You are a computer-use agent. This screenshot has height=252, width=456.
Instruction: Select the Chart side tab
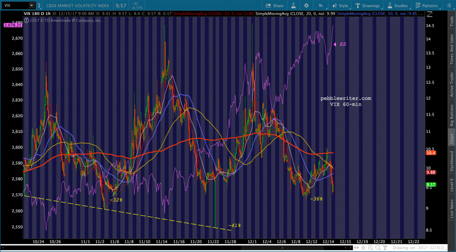pyautogui.click(x=452, y=138)
